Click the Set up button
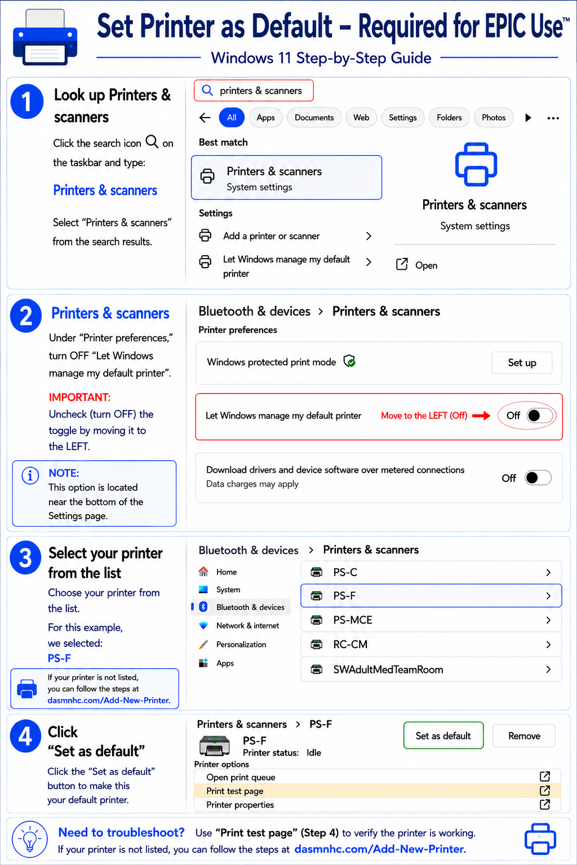This screenshot has height=865, width=577. (x=522, y=363)
